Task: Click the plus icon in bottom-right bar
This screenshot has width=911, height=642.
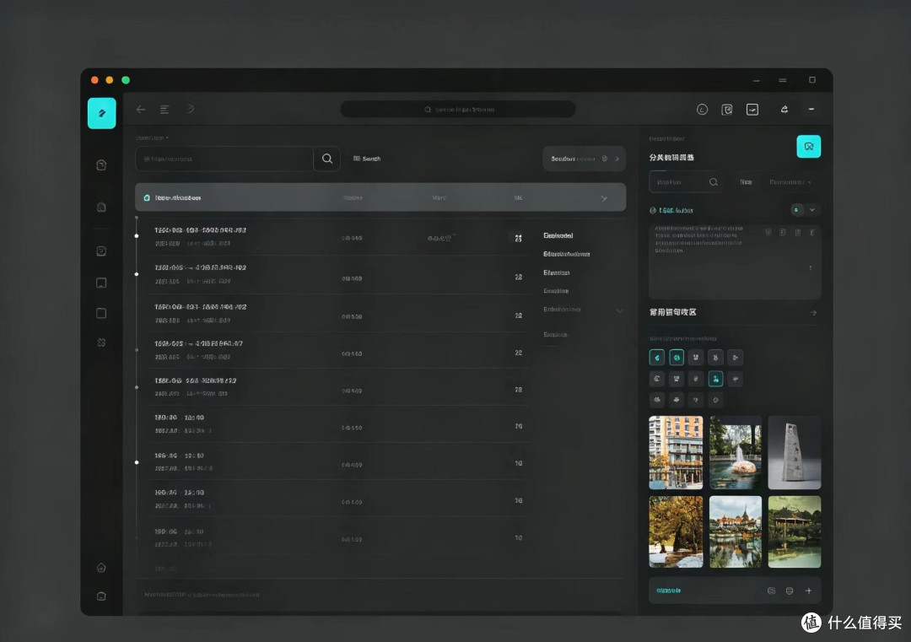Action: pyautogui.click(x=808, y=591)
